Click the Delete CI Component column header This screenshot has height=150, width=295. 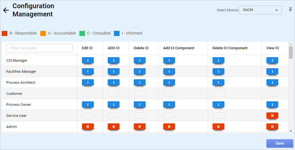[230, 48]
